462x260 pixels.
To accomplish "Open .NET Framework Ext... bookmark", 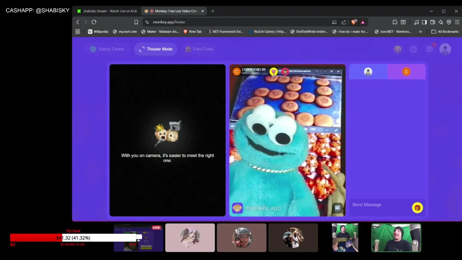I will (x=225, y=32).
